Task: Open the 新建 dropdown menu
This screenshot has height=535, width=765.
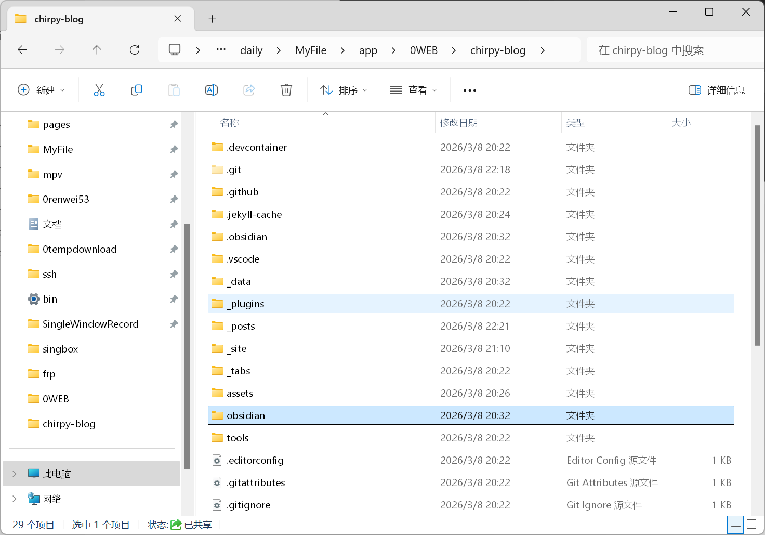Action: (x=42, y=90)
